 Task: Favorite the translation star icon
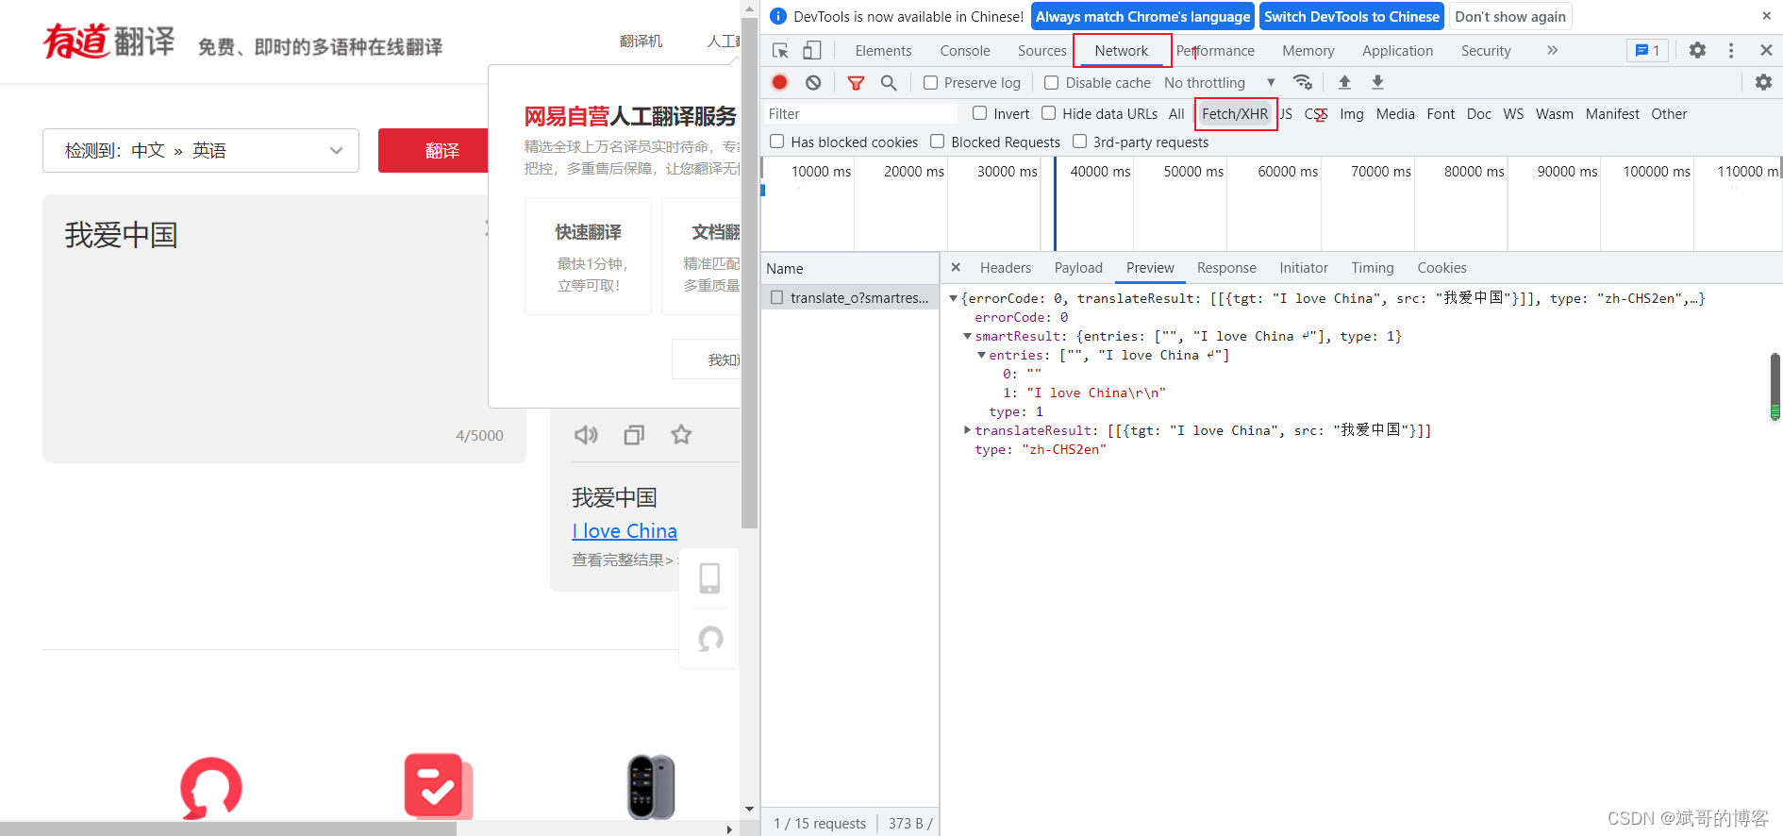(x=681, y=435)
